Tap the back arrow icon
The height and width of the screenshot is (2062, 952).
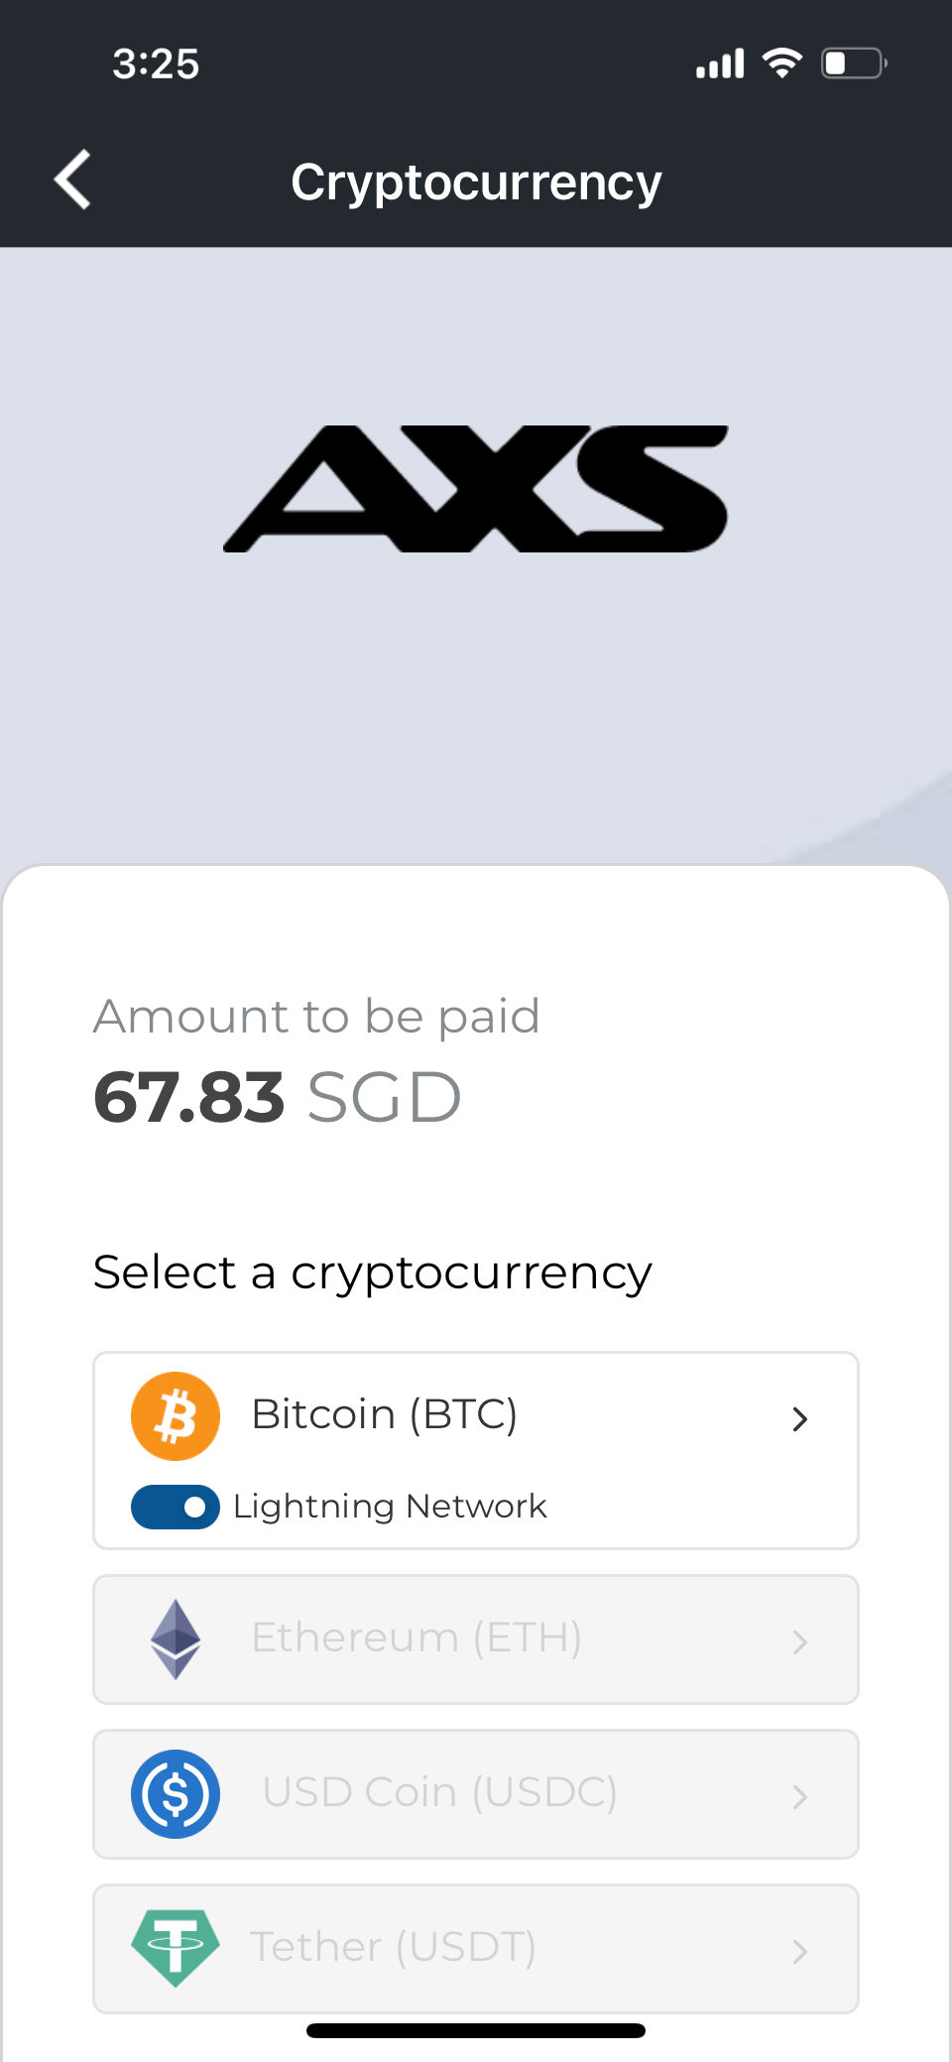[73, 181]
